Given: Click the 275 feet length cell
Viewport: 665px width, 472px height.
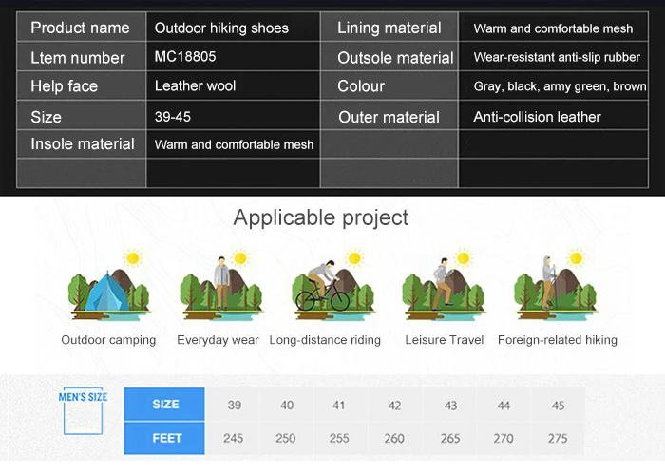Looking at the screenshot, I should click(x=558, y=438).
